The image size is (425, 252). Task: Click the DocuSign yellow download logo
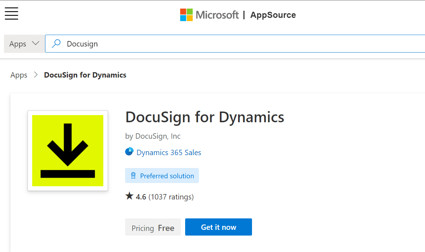[68, 150]
